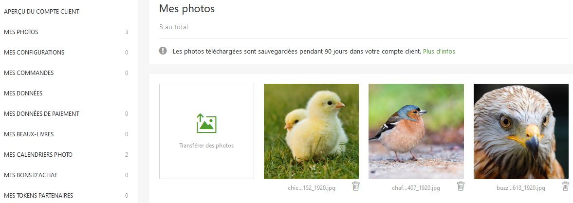
Task: Delete the chick photo with trash icon
Action: coord(356,186)
